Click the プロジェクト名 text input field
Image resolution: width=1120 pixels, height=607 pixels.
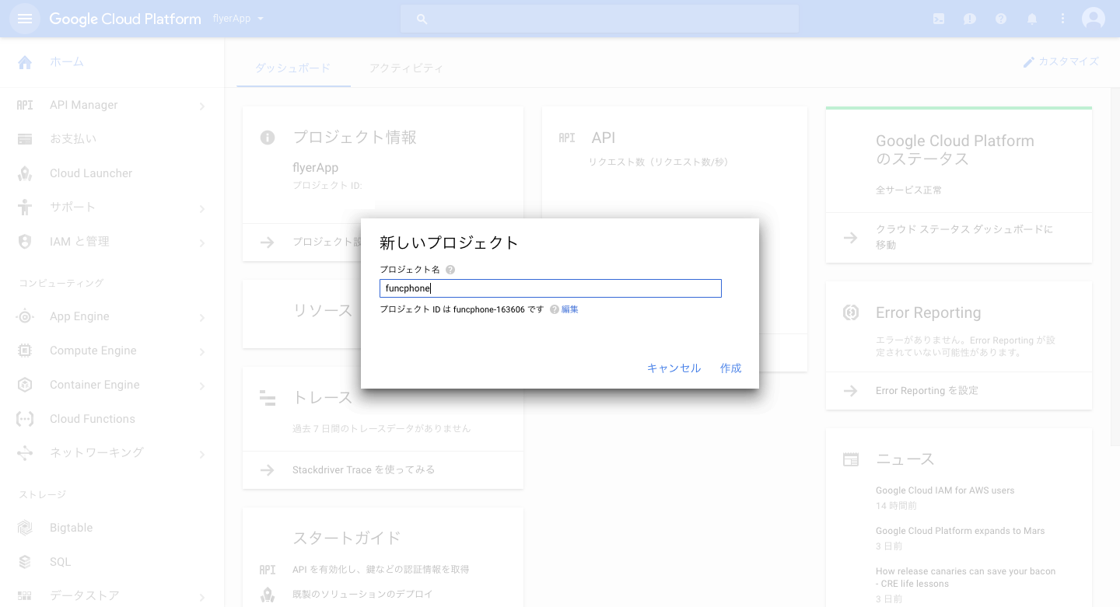550,288
